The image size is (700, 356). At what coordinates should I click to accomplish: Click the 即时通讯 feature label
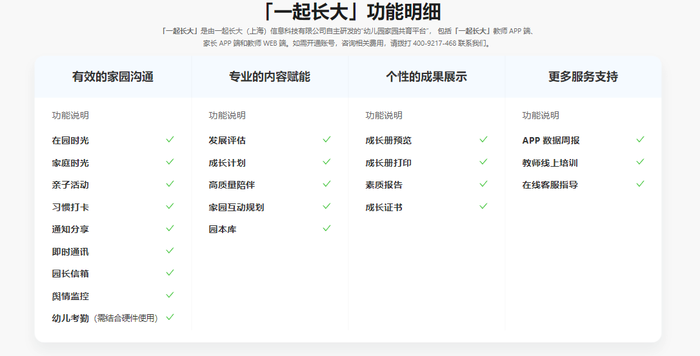[x=70, y=252]
